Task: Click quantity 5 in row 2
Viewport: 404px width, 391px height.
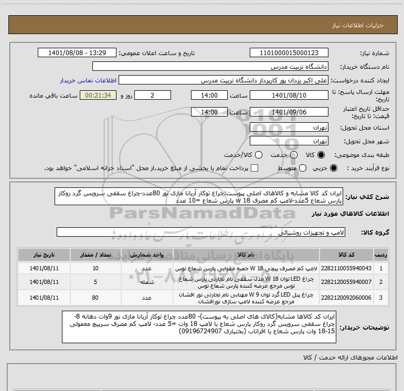Action: (x=95, y=282)
